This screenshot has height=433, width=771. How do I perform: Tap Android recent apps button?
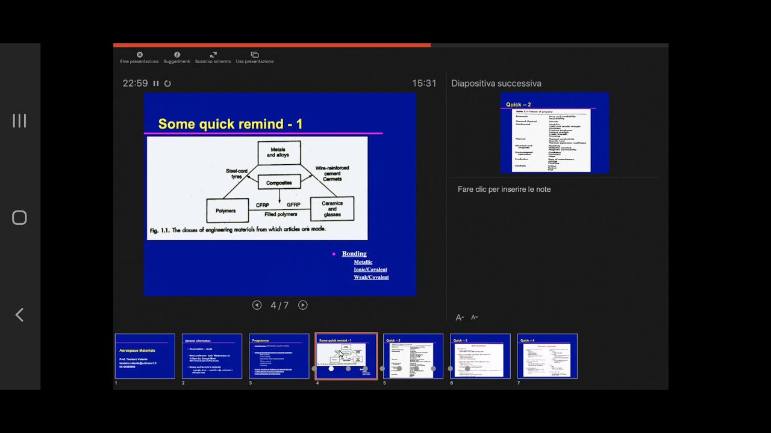pyautogui.click(x=19, y=121)
